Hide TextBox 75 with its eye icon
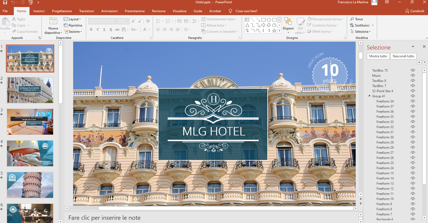Image resolution: width=428 pixels, height=223 pixels. coord(413,71)
